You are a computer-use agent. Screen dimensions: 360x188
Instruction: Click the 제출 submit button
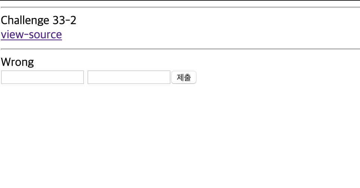coord(184,77)
